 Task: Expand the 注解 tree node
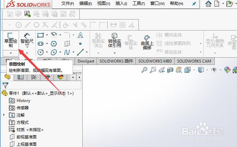click(x=4, y=115)
